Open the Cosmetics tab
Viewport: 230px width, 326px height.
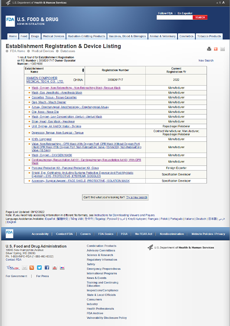pos(187,36)
